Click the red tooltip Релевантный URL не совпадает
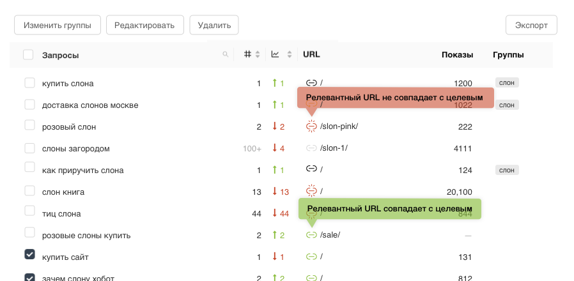The width and height of the screenshot is (574, 281). (x=396, y=98)
